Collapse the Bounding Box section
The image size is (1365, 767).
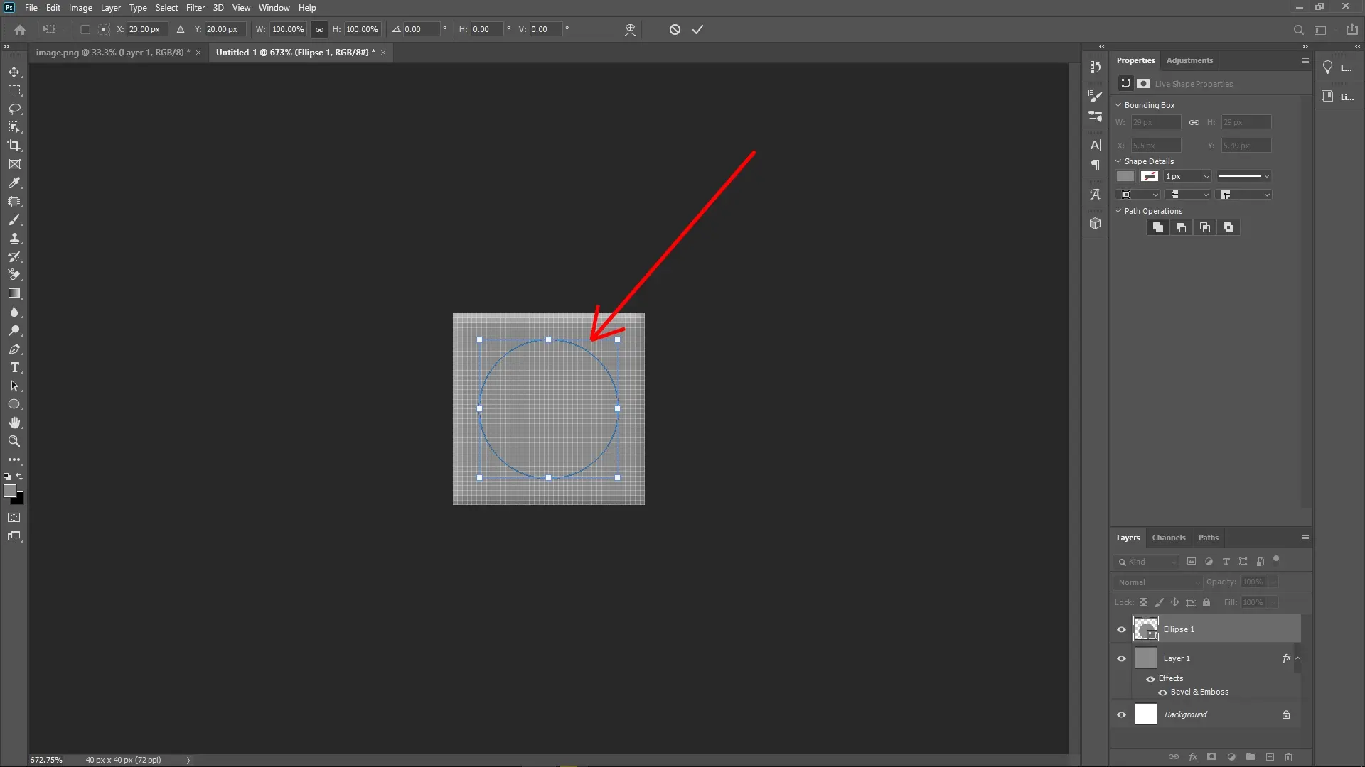coord(1118,104)
